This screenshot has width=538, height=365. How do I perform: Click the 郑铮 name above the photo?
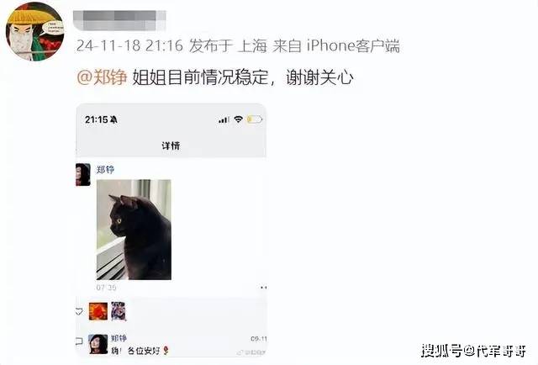coord(105,170)
